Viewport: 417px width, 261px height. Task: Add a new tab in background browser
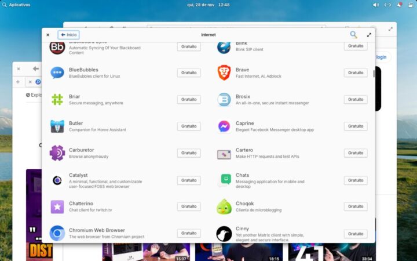[x=18, y=82]
